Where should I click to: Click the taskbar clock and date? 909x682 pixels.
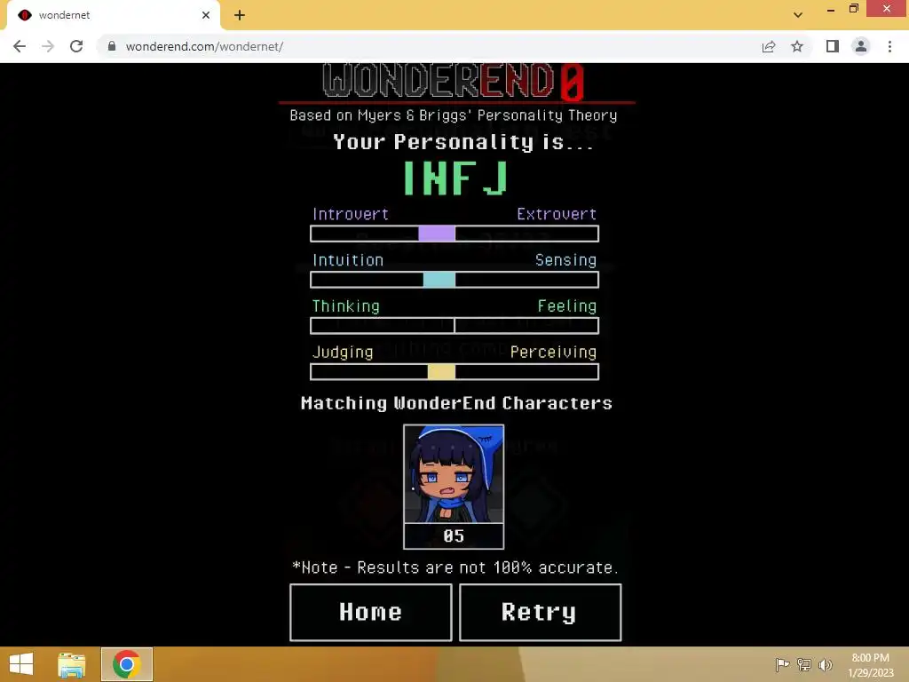[x=870, y=664]
